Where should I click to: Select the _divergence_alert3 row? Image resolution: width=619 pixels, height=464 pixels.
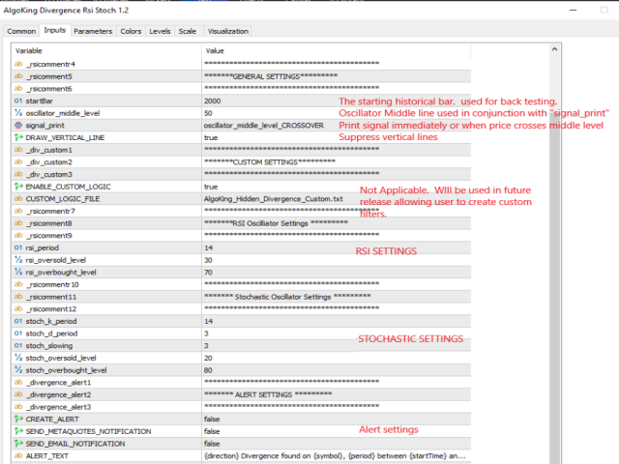(241, 406)
